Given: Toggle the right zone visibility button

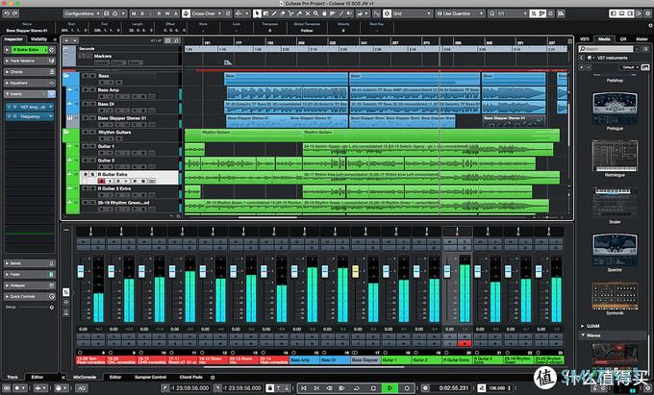Looking at the screenshot, I should coord(630,13).
